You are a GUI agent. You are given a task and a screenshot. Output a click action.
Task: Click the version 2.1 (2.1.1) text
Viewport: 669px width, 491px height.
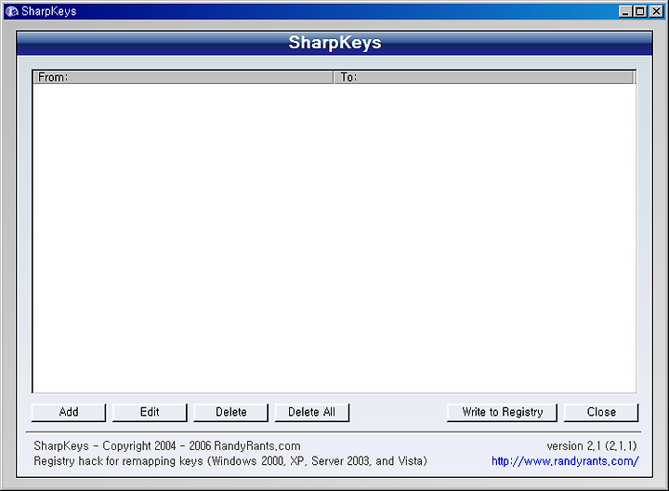point(592,445)
